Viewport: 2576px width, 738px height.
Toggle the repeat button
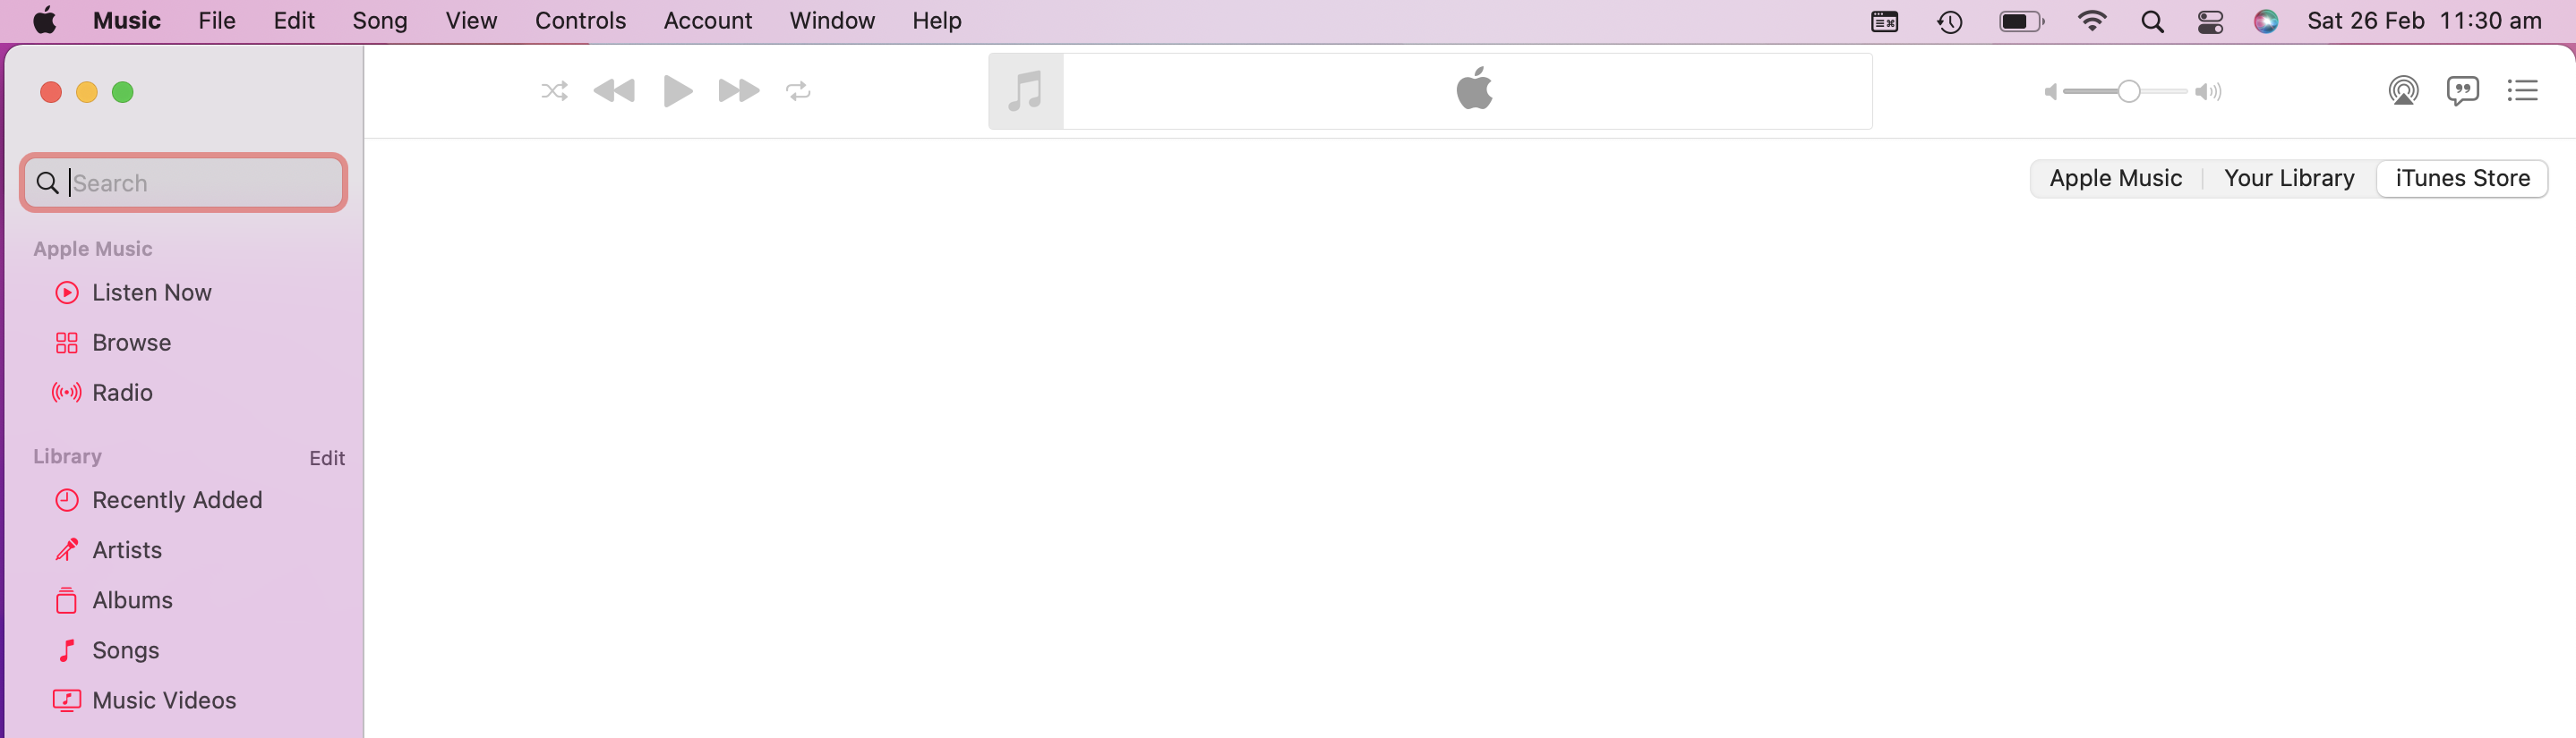pos(798,92)
